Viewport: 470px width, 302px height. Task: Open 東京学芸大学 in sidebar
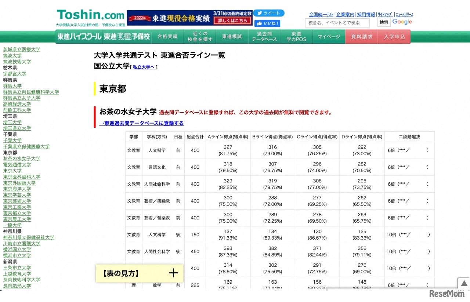[x=17, y=195]
